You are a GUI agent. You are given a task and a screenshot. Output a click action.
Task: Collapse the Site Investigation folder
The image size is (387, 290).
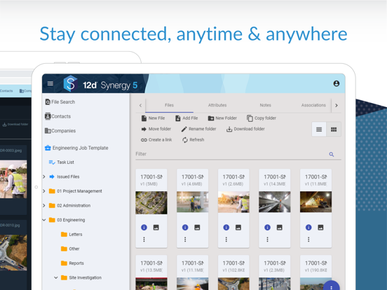click(56, 277)
